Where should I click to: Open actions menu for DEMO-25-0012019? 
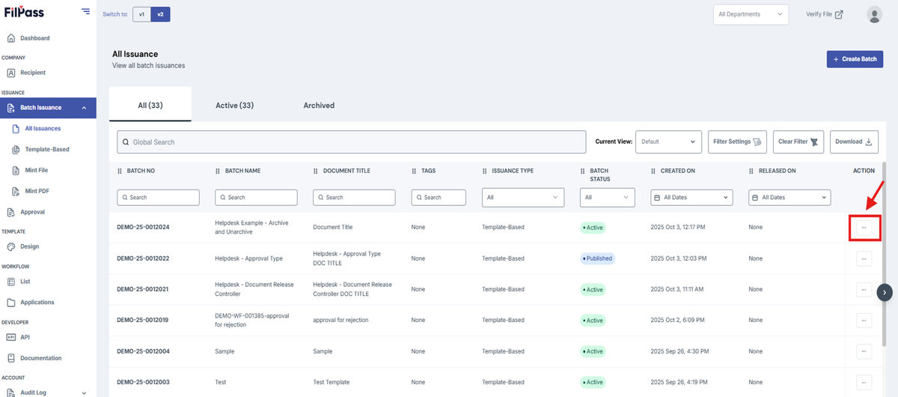(864, 320)
